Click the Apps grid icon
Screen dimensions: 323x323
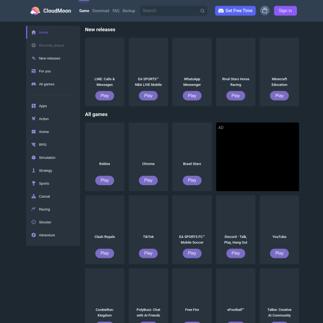[34, 106]
